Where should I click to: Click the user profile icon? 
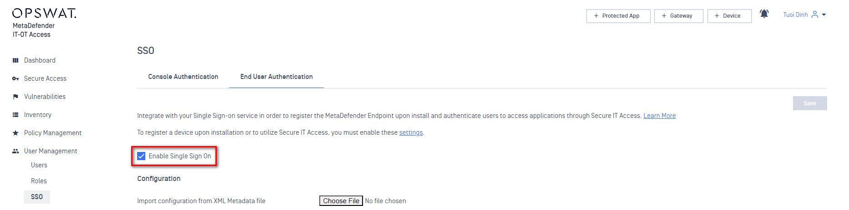[815, 15]
